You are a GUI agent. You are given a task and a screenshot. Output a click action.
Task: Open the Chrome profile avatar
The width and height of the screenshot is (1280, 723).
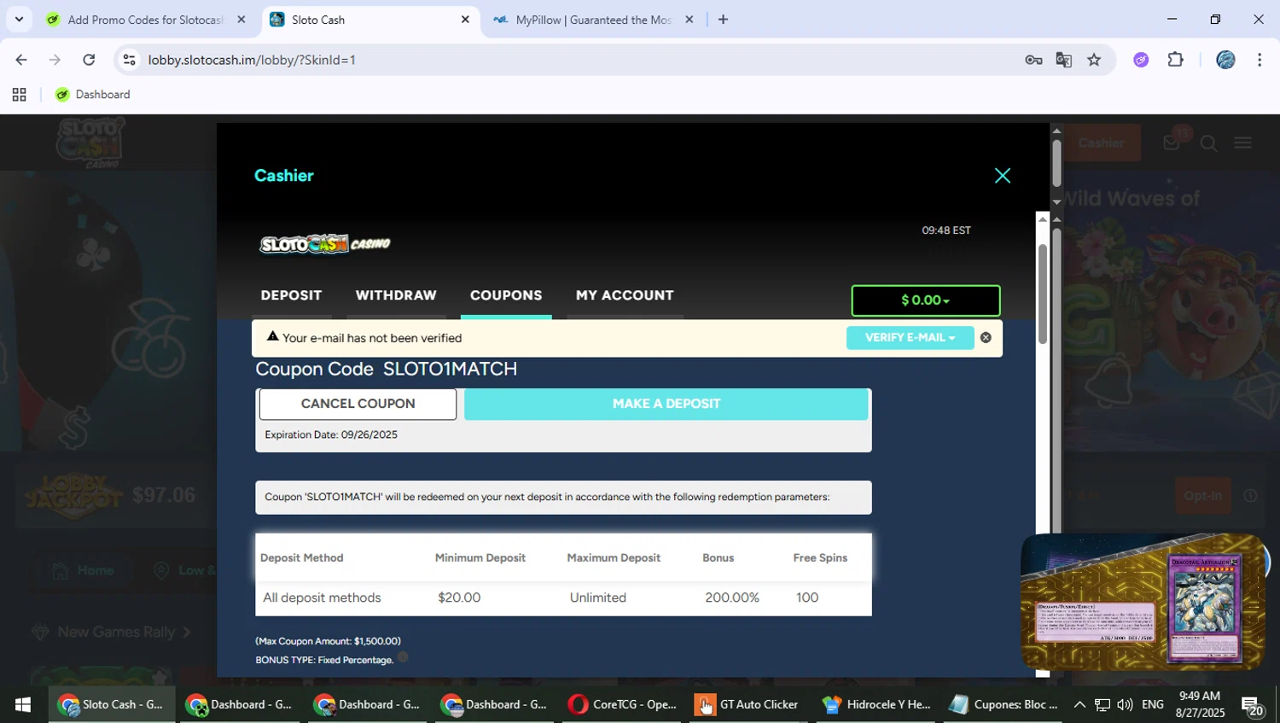pos(1225,60)
